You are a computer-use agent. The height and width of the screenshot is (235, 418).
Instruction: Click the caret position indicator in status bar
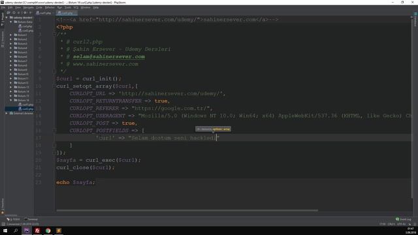(x=382, y=224)
